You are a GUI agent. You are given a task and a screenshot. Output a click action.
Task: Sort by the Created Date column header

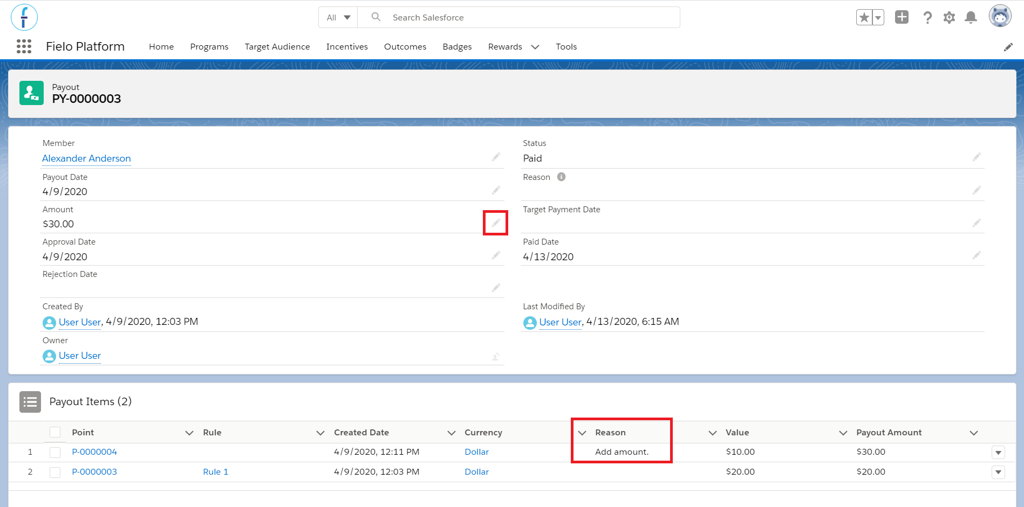click(x=361, y=433)
